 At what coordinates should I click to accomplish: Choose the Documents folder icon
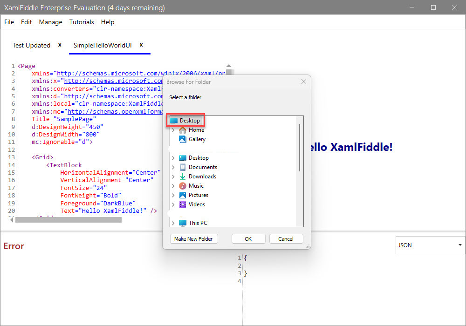click(183, 167)
